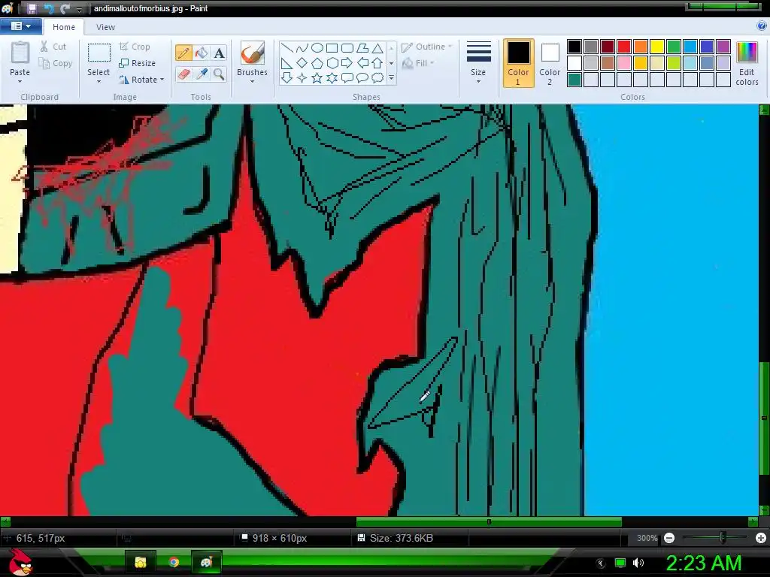Viewport: 770px width, 577px height.
Task: Switch to the View tab
Action: click(105, 27)
